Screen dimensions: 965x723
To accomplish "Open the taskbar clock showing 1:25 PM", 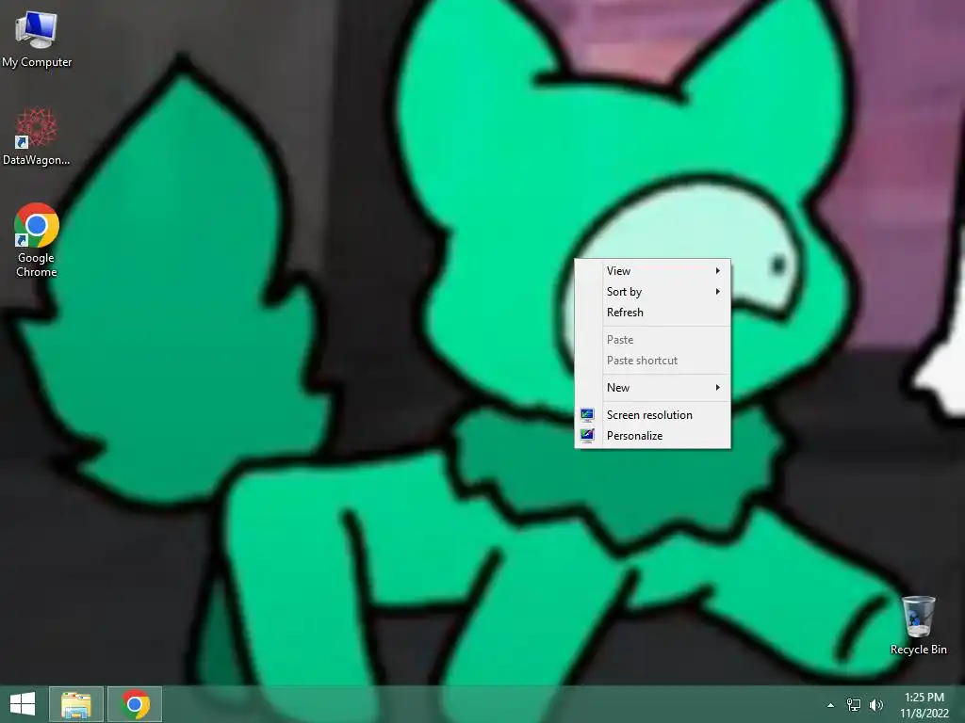I will click(x=924, y=705).
